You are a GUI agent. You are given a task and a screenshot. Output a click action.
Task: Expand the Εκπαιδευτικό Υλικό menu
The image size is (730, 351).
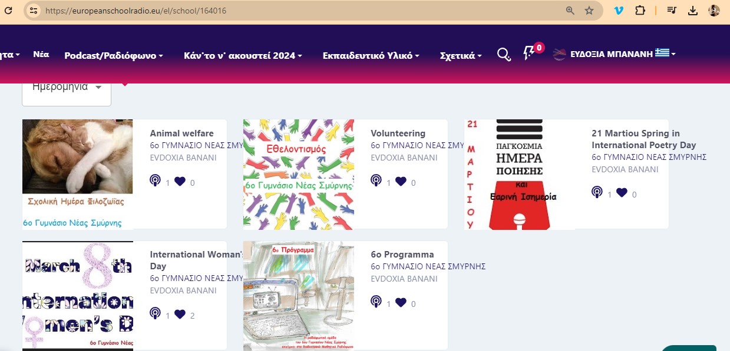[x=371, y=55]
